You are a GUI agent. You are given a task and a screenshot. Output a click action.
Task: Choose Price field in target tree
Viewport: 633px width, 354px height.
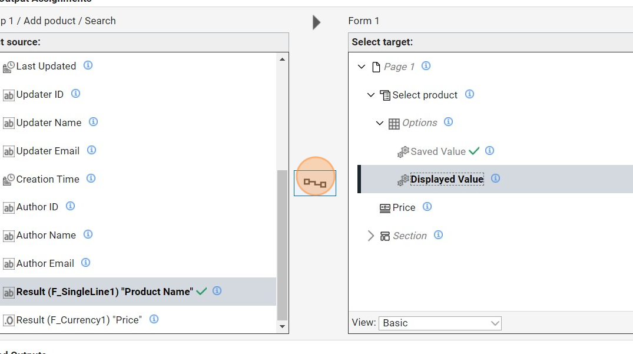click(403, 207)
